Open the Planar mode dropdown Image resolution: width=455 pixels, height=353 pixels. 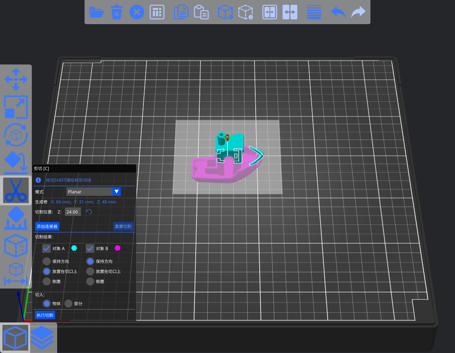(93, 191)
